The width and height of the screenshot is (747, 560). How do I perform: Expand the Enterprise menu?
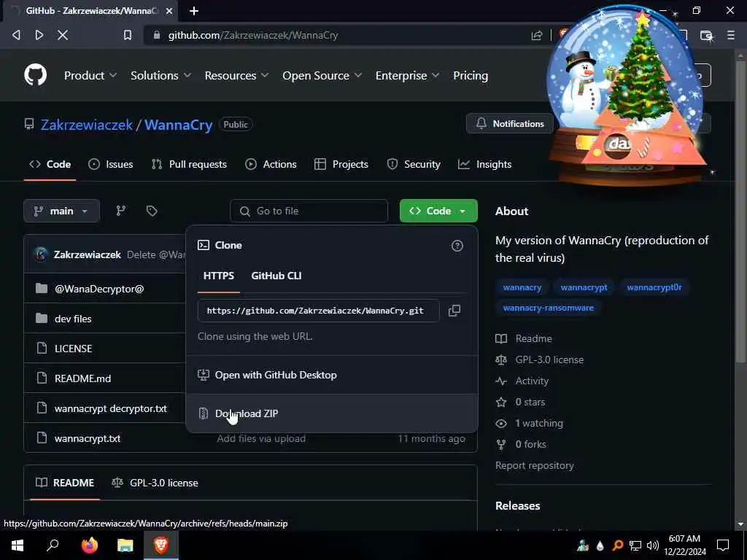point(407,75)
